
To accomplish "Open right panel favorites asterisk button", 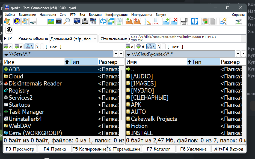I will coord(238,54).
